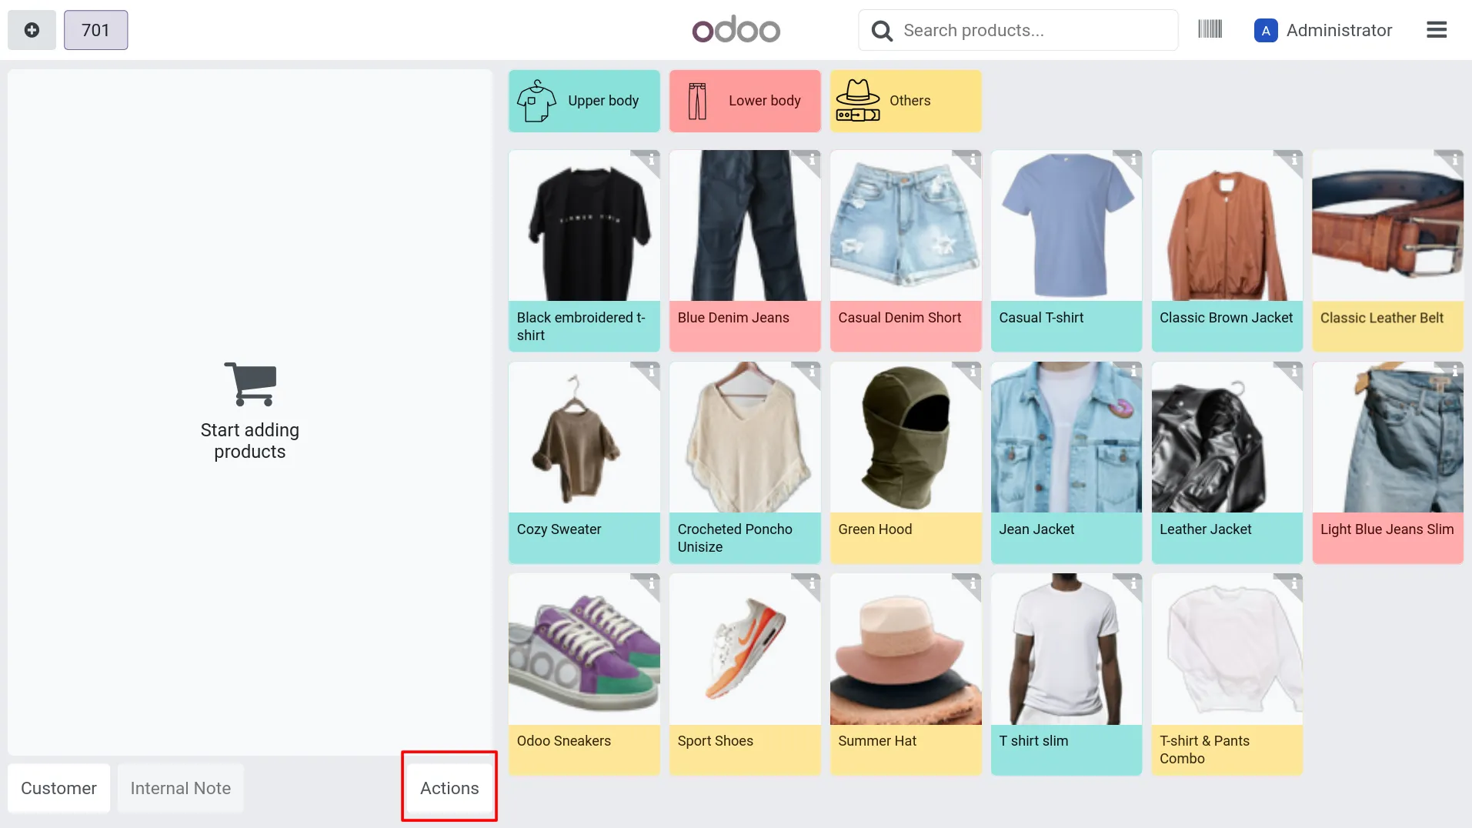Image resolution: width=1472 pixels, height=828 pixels.
Task: Add Casual Denim Short to order
Action: 906,251
